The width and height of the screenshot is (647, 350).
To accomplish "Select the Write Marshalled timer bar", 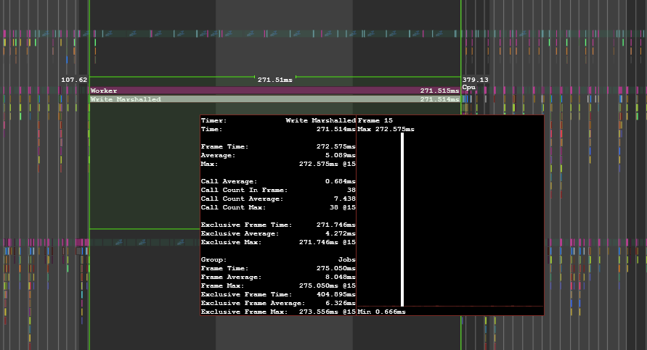I will click(x=275, y=99).
